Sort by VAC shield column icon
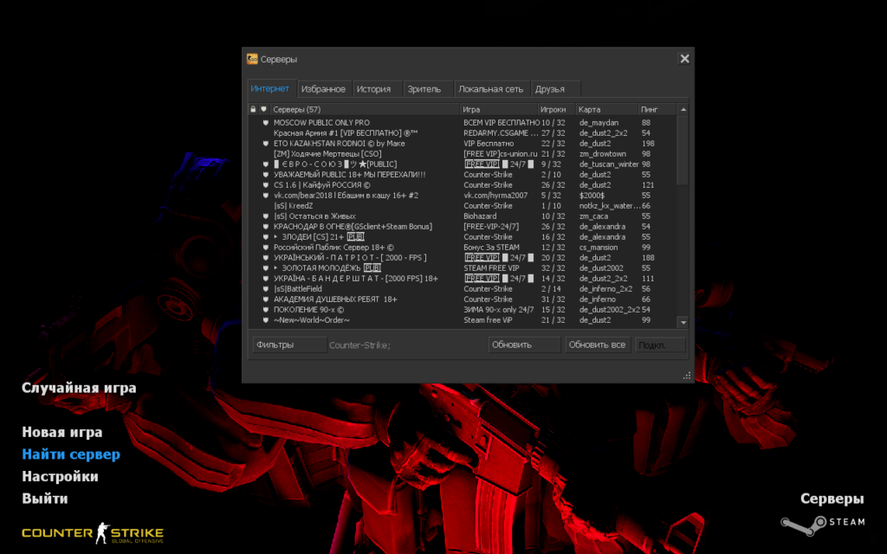887x554 pixels. click(263, 109)
